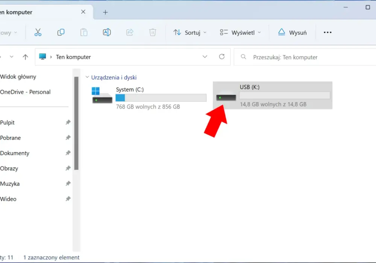
Task: Select the USB (K:) drive icon
Action: pyautogui.click(x=226, y=97)
